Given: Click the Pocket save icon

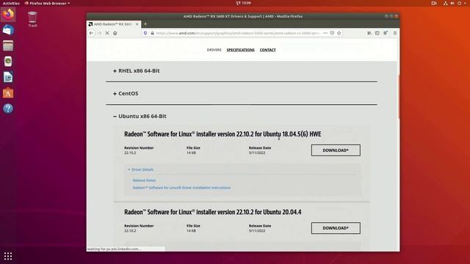Looking at the screenshot, I should 332,33.
